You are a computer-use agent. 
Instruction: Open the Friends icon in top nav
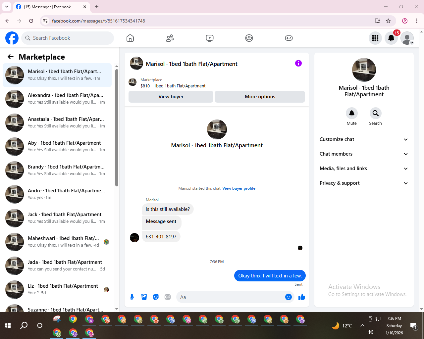[170, 38]
